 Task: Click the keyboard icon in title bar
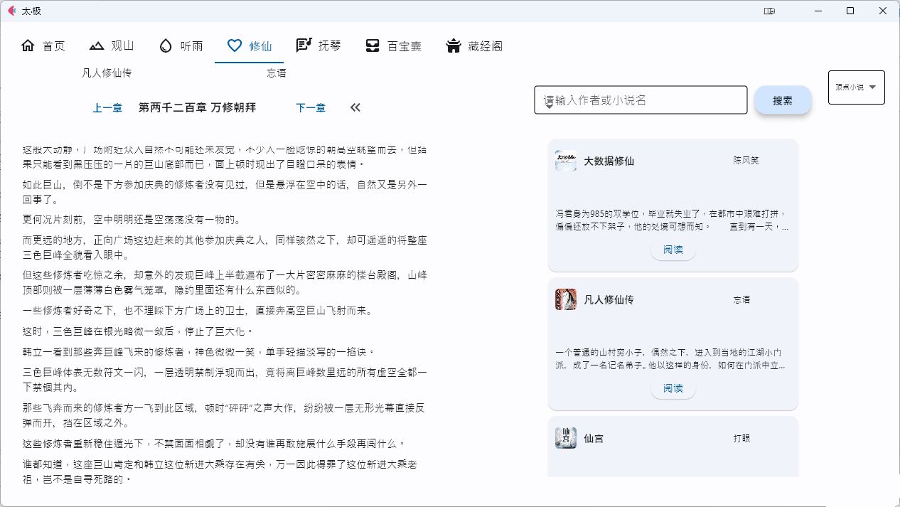pos(768,11)
